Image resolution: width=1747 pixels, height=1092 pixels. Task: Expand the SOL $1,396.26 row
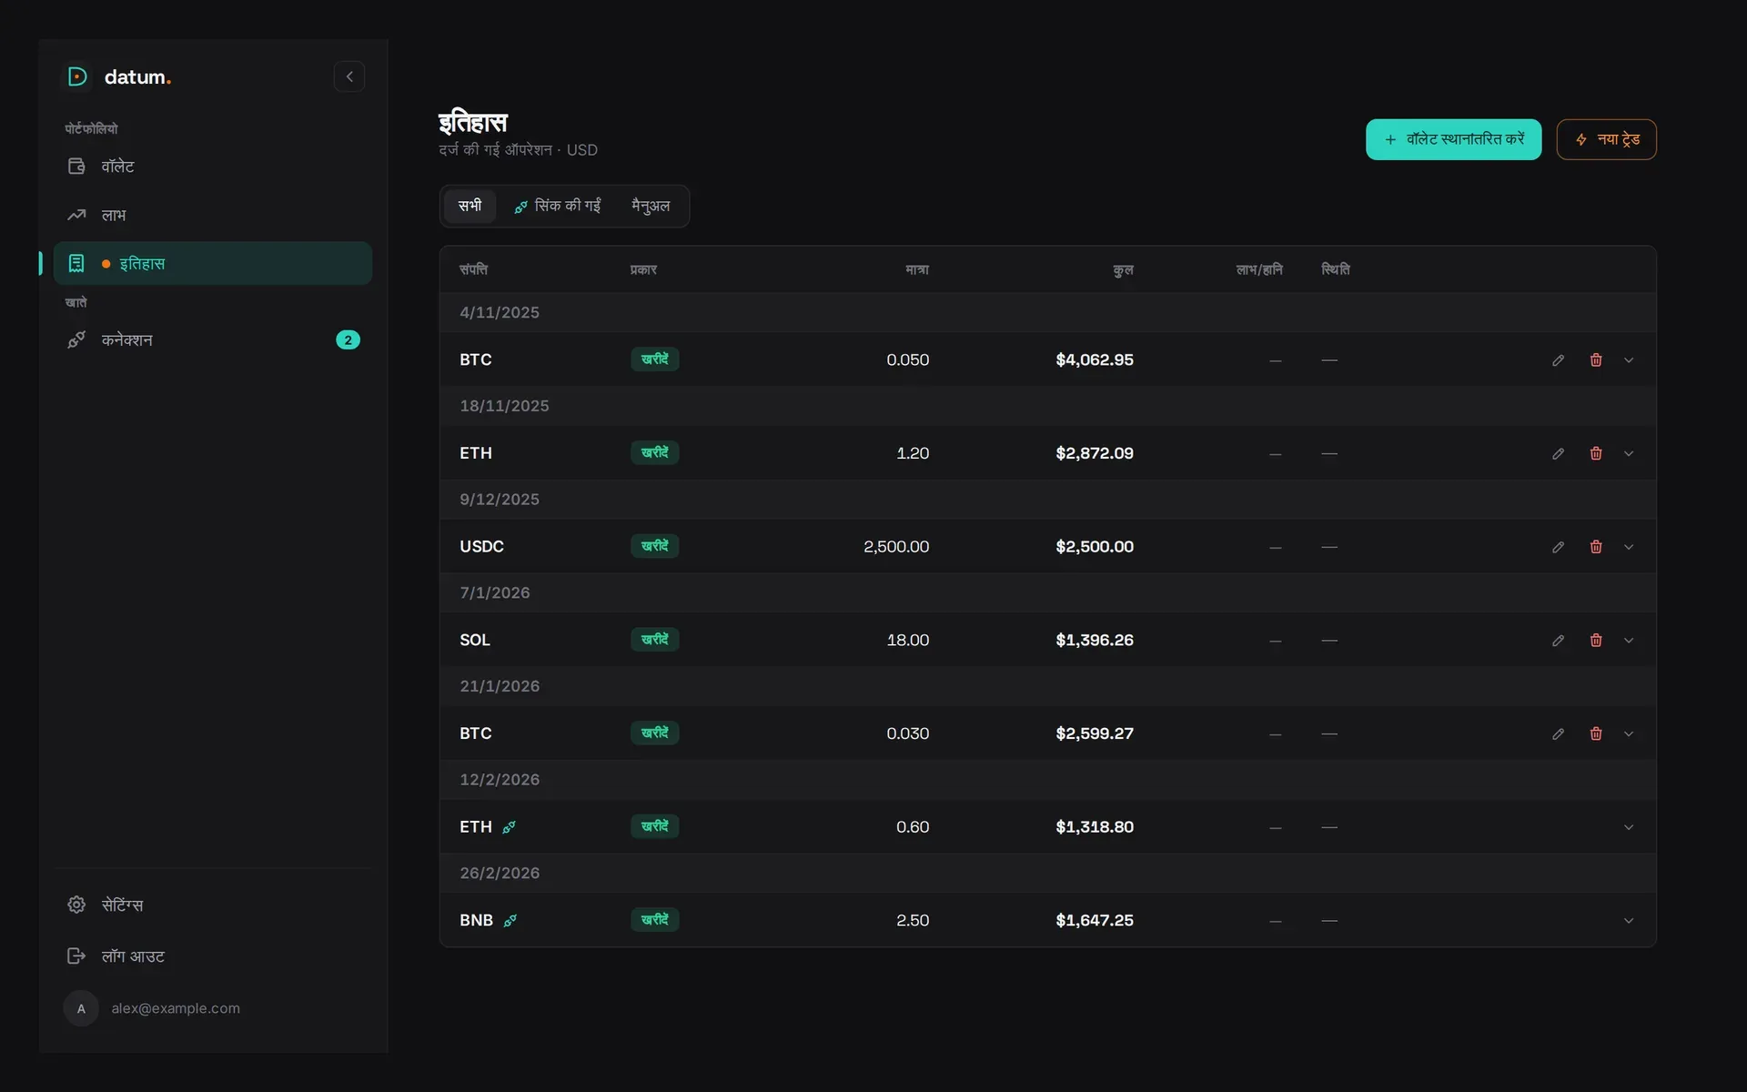1629,641
